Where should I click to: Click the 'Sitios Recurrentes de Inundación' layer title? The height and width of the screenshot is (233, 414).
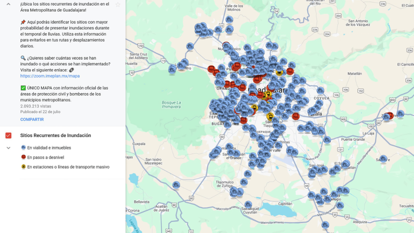pos(56,136)
